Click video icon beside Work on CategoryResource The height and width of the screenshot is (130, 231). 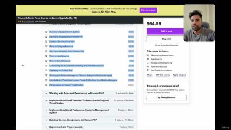pyautogui.click(x=46, y=46)
